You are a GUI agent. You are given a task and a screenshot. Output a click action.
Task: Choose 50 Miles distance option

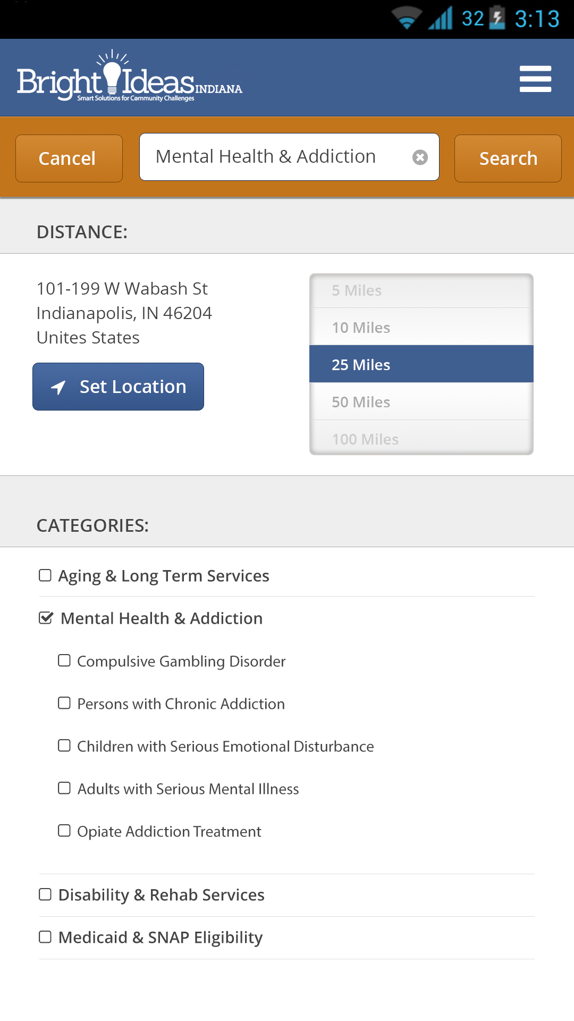click(421, 401)
